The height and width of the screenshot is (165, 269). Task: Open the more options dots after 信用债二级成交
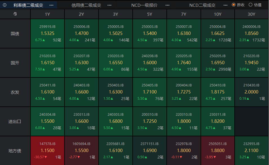(109, 5)
